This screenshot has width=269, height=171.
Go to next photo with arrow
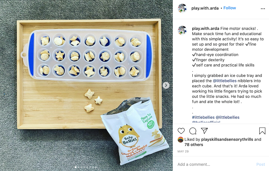[x=166, y=85]
